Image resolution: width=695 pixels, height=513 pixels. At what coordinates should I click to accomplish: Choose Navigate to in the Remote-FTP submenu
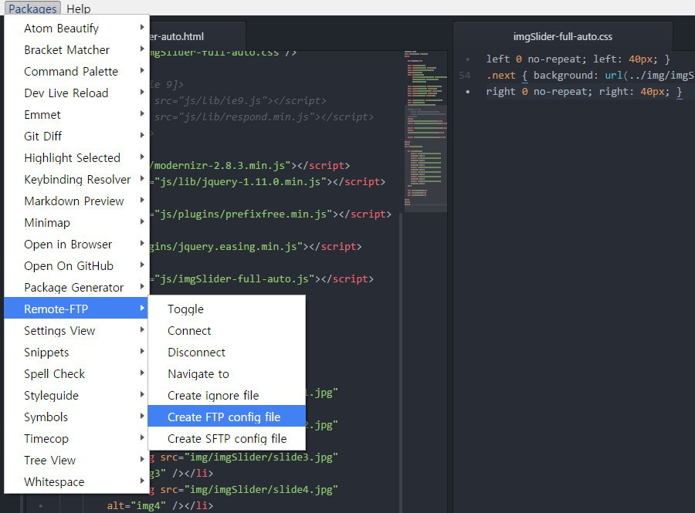click(226, 374)
